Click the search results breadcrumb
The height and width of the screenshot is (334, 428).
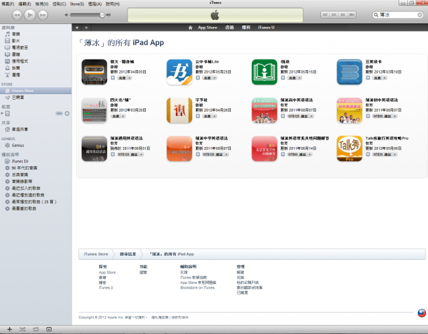[x=128, y=254]
